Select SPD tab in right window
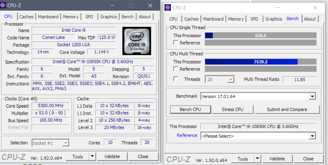The width and height of the screenshot is (328, 165). coord(254,19)
